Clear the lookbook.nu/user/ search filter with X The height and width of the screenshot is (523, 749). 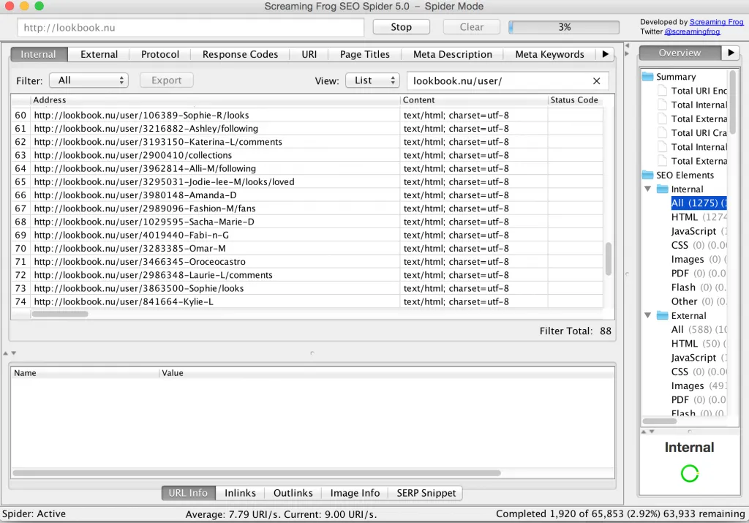pos(596,81)
